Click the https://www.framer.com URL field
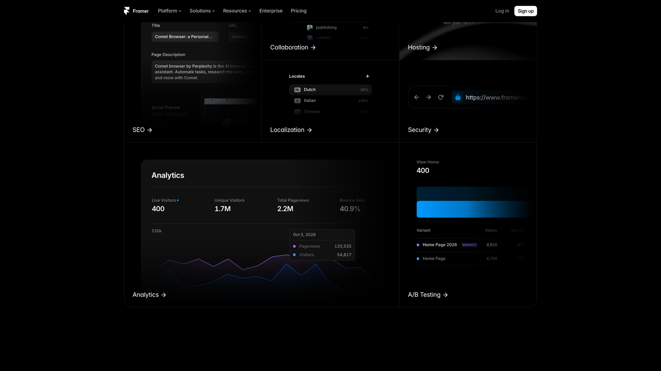The height and width of the screenshot is (371, 661). coord(490,98)
